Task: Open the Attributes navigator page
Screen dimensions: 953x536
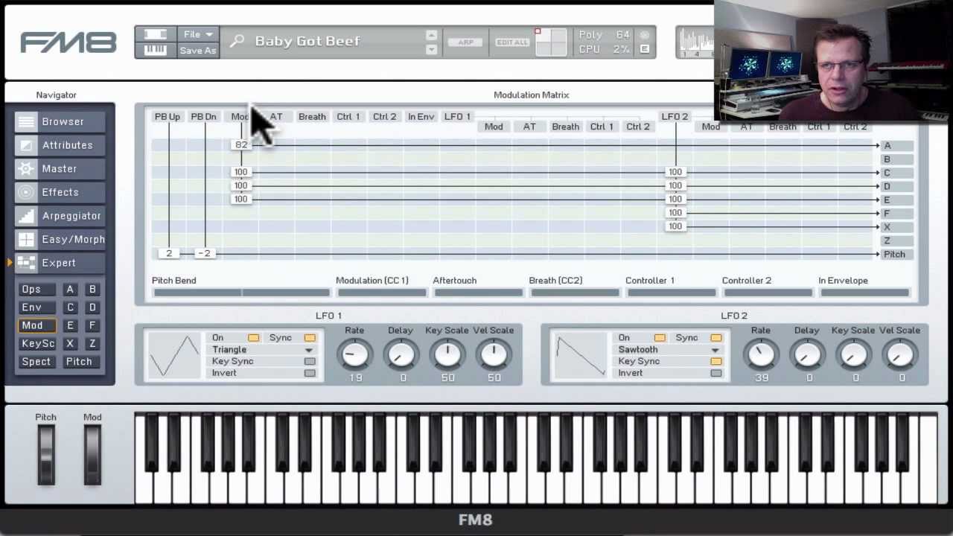Action: tap(61, 145)
